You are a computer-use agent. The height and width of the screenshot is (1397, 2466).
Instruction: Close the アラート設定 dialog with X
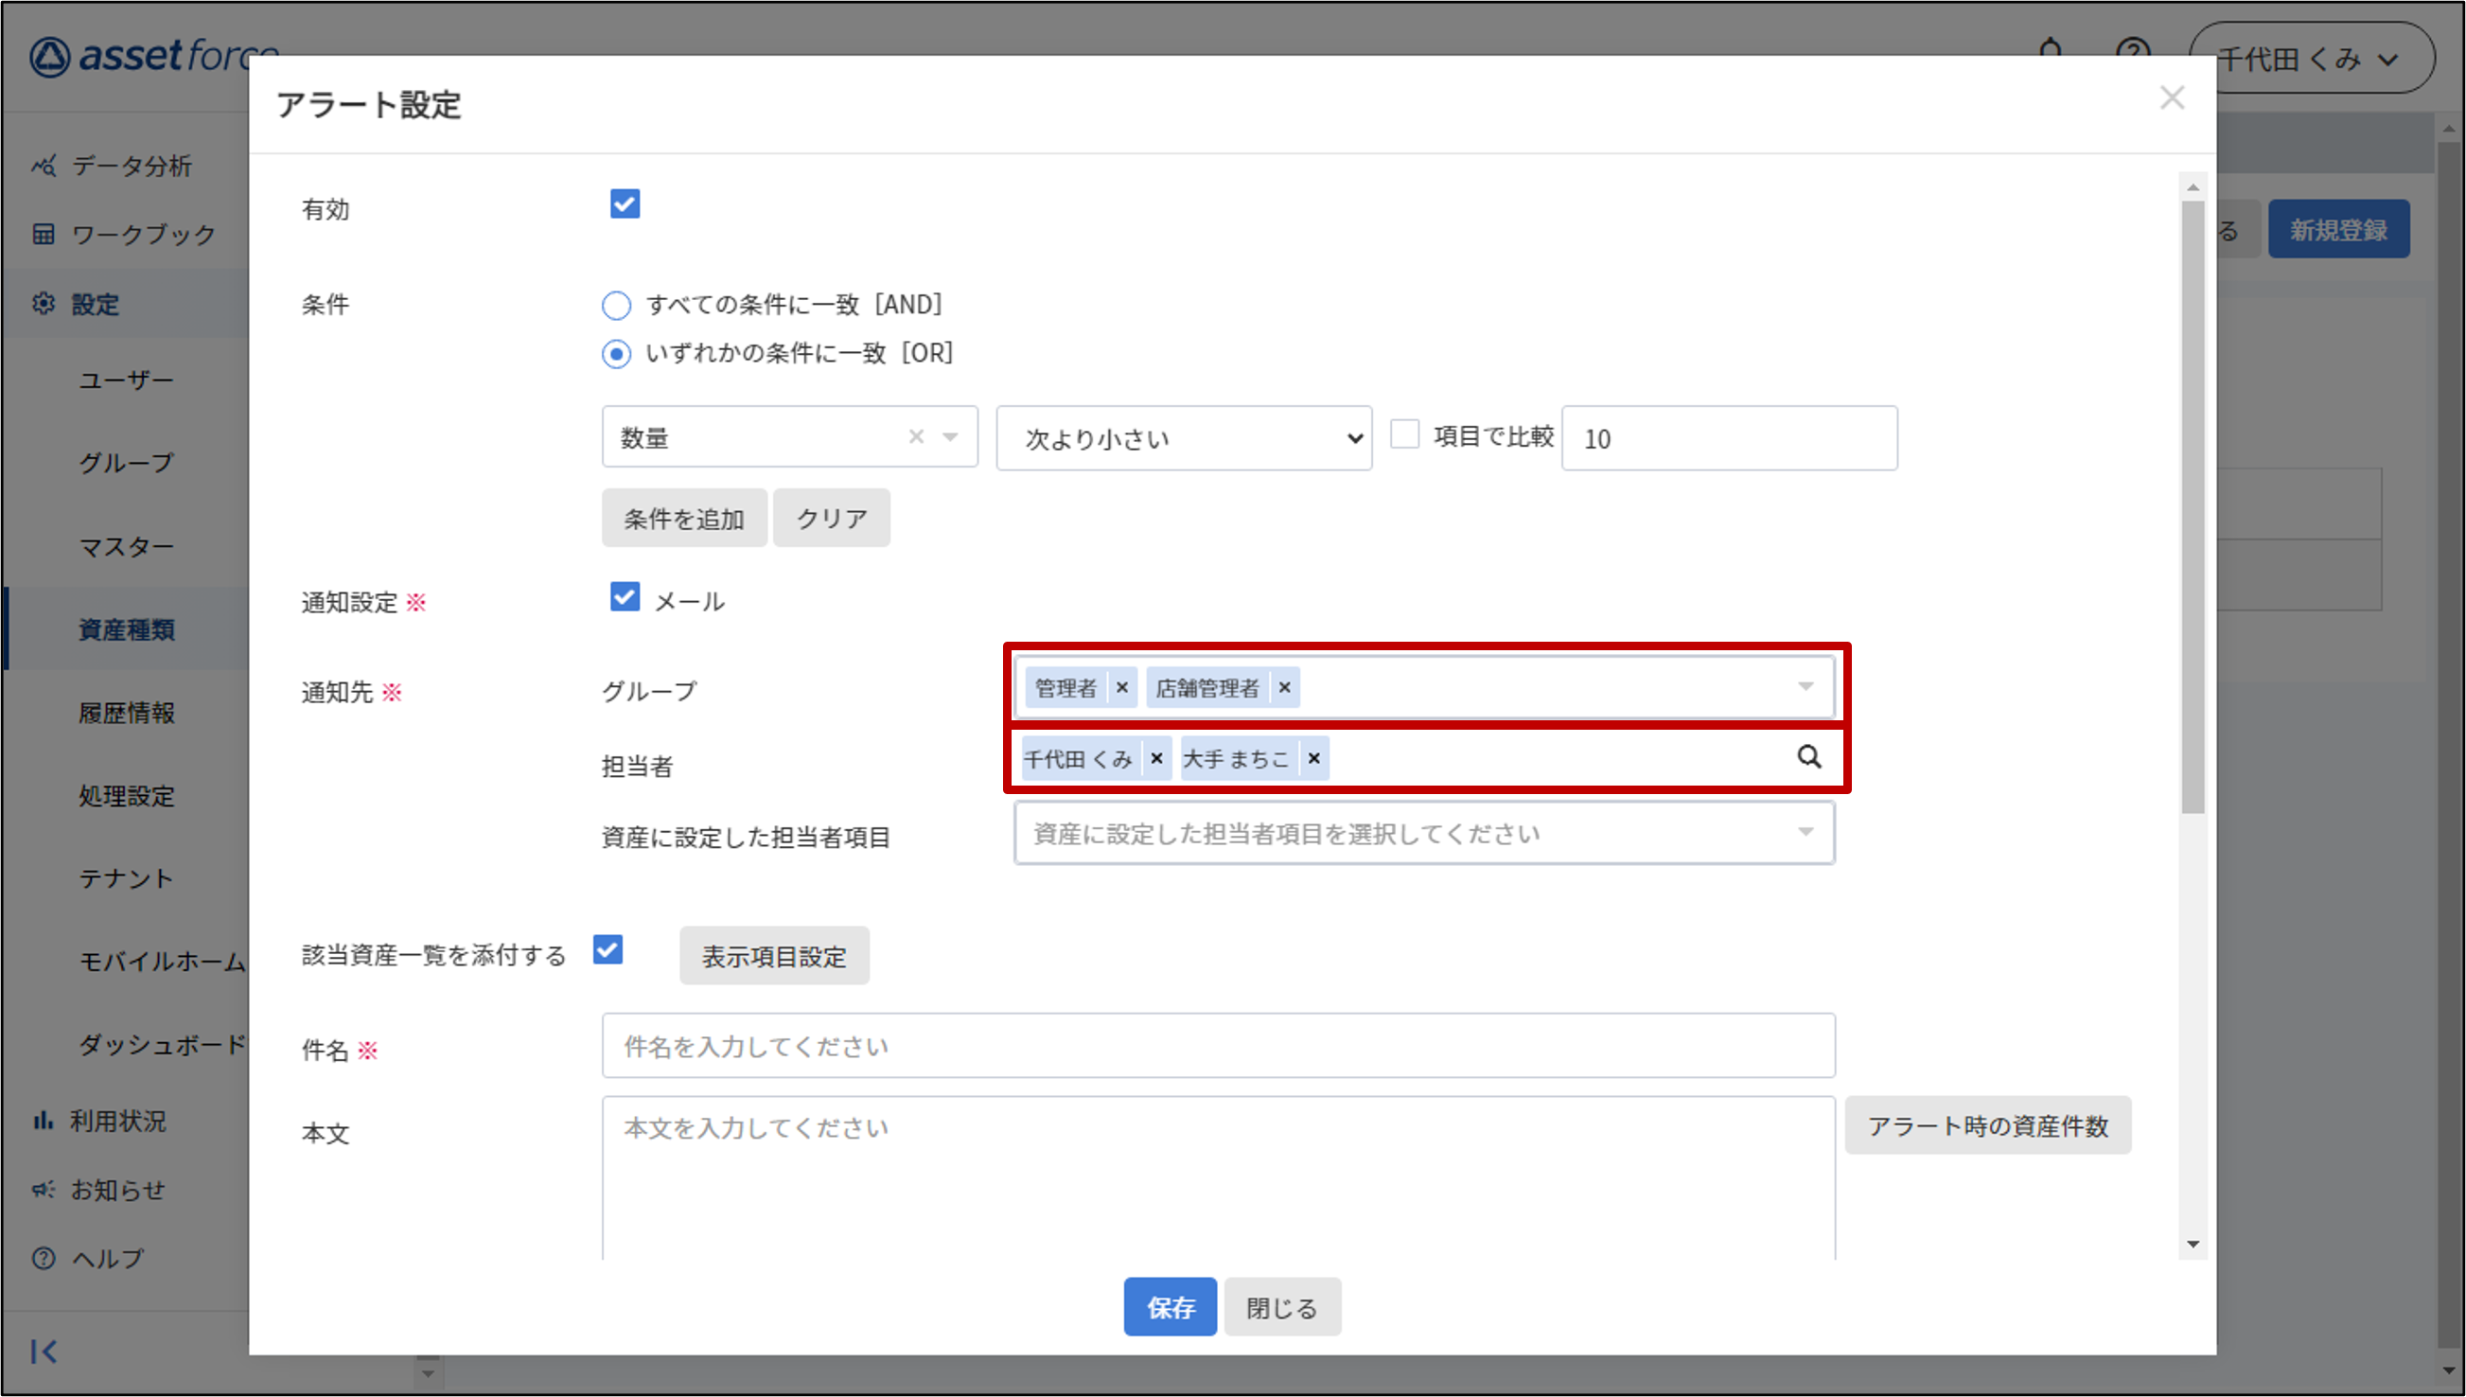click(x=2172, y=97)
